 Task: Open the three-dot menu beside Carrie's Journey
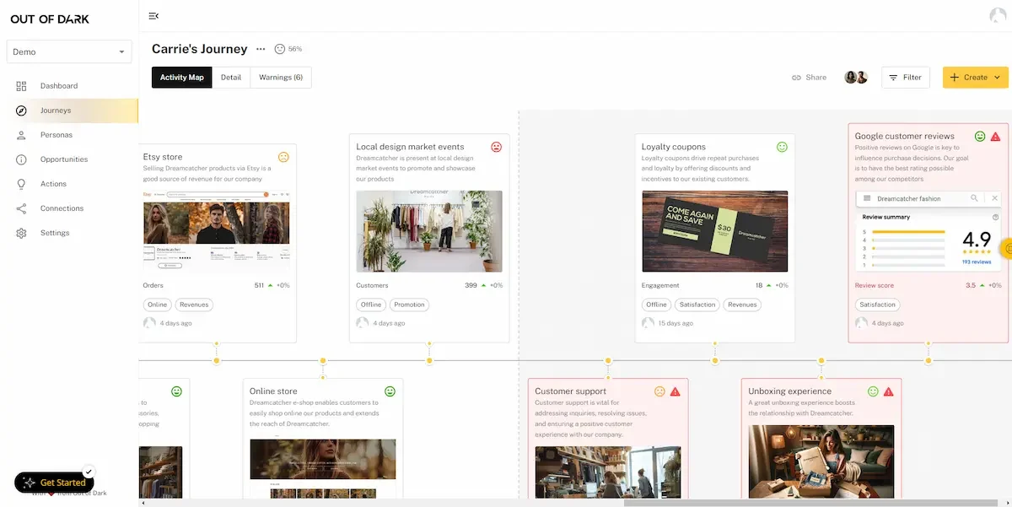point(261,49)
